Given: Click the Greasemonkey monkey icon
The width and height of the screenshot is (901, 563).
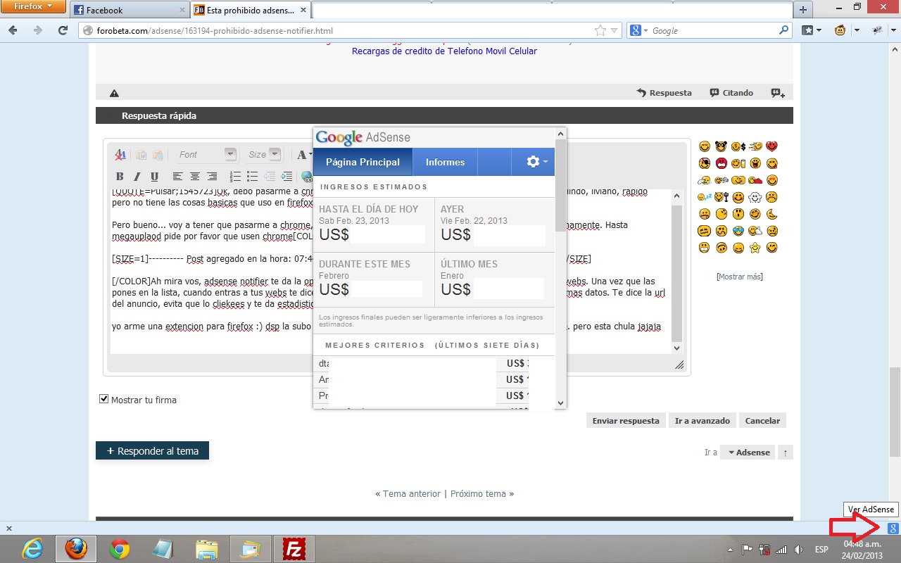Looking at the screenshot, I should [x=840, y=30].
